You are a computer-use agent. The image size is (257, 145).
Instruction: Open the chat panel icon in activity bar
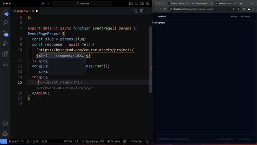(5, 64)
